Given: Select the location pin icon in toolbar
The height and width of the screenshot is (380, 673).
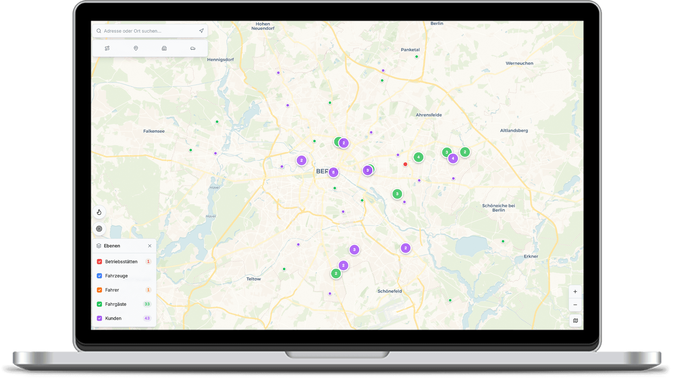Looking at the screenshot, I should (136, 48).
